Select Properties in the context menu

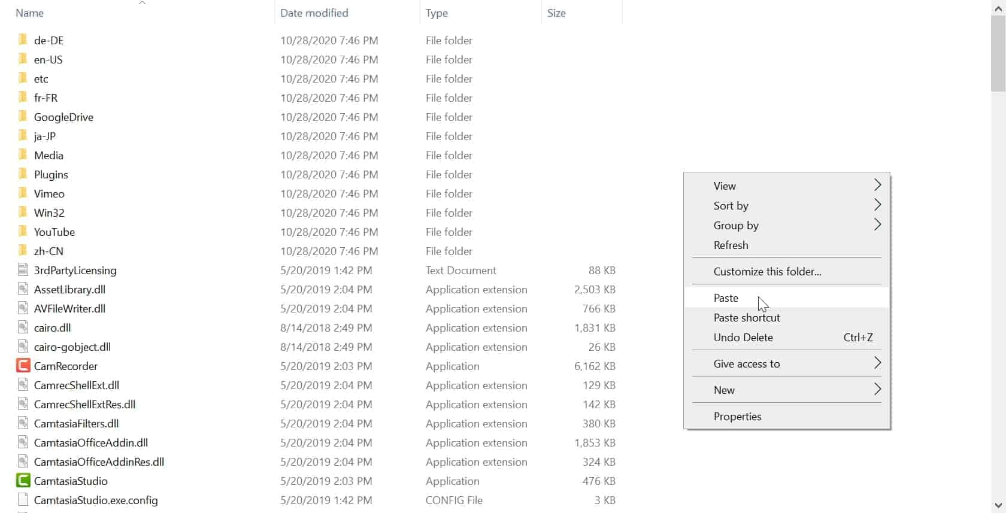pos(737,417)
